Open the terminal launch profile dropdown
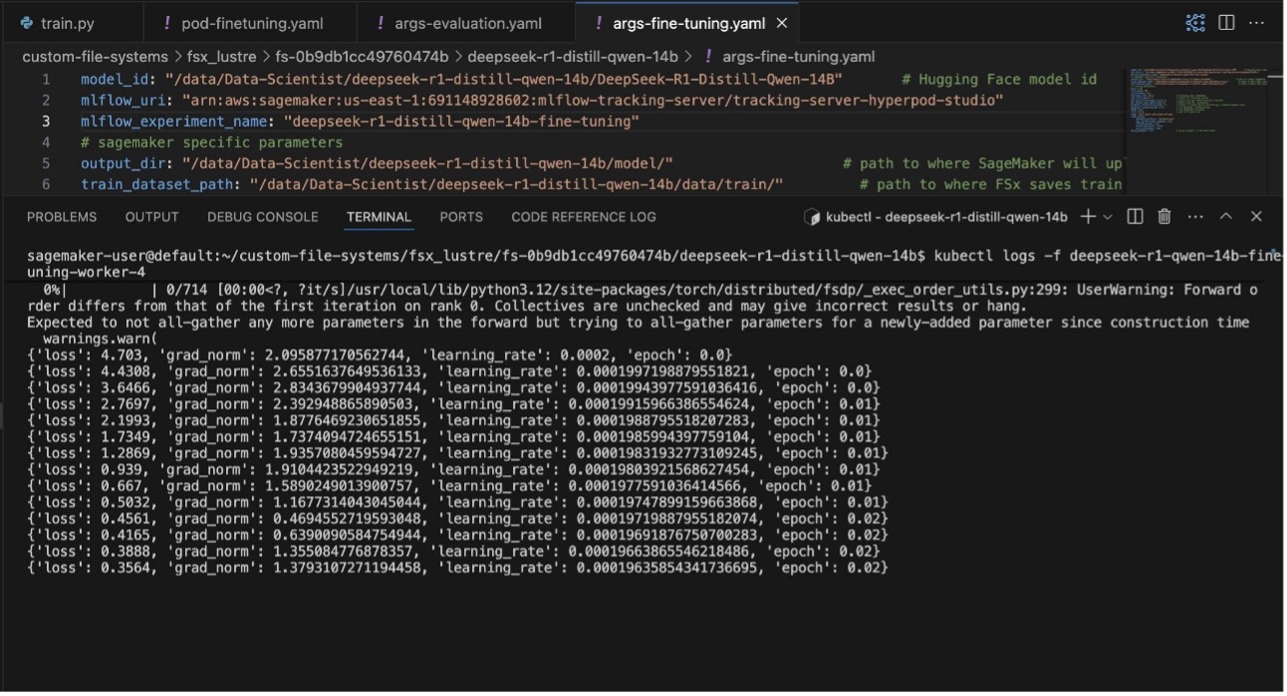The height and width of the screenshot is (696, 1287). (x=1107, y=217)
